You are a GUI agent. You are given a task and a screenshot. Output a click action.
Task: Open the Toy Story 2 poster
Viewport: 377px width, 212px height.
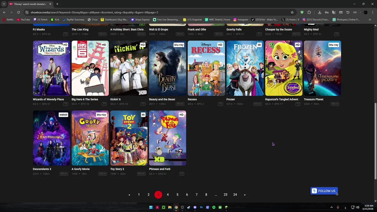pyautogui.click(x=129, y=138)
